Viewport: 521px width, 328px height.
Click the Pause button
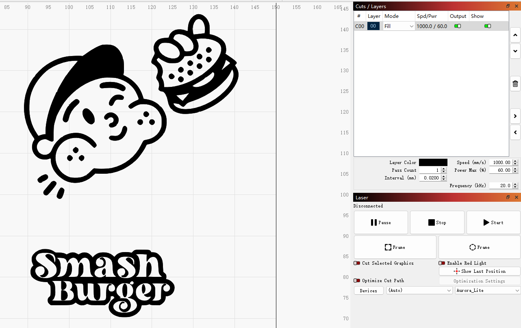tap(381, 222)
